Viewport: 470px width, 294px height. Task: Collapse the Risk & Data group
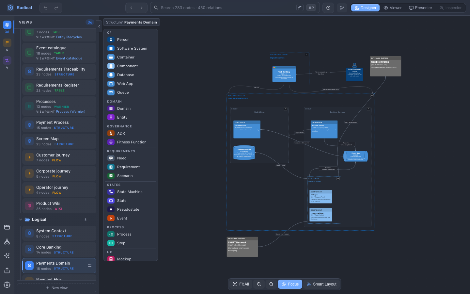[x=286, y=109]
